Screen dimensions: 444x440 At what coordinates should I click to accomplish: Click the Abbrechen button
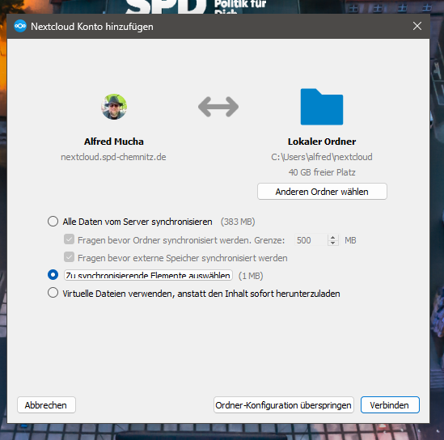tap(46, 405)
